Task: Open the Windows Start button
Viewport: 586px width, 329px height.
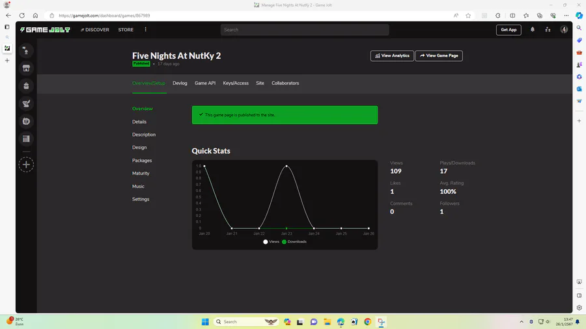Action: [205, 322]
